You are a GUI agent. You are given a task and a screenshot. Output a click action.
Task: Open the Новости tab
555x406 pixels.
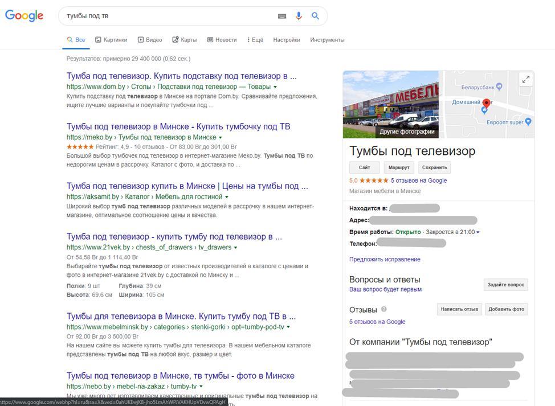pyautogui.click(x=222, y=40)
